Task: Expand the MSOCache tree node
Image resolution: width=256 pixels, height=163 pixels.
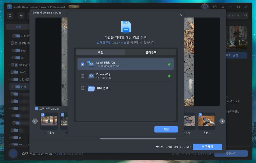Action: click(9, 144)
